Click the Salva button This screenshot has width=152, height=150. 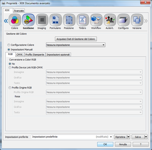[138, 137]
